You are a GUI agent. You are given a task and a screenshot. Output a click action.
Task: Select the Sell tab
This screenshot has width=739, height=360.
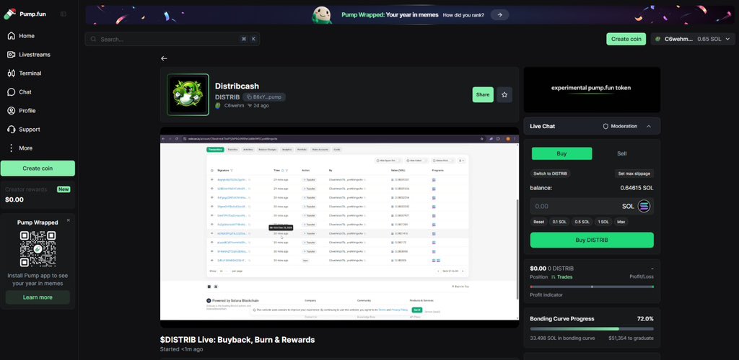point(622,153)
